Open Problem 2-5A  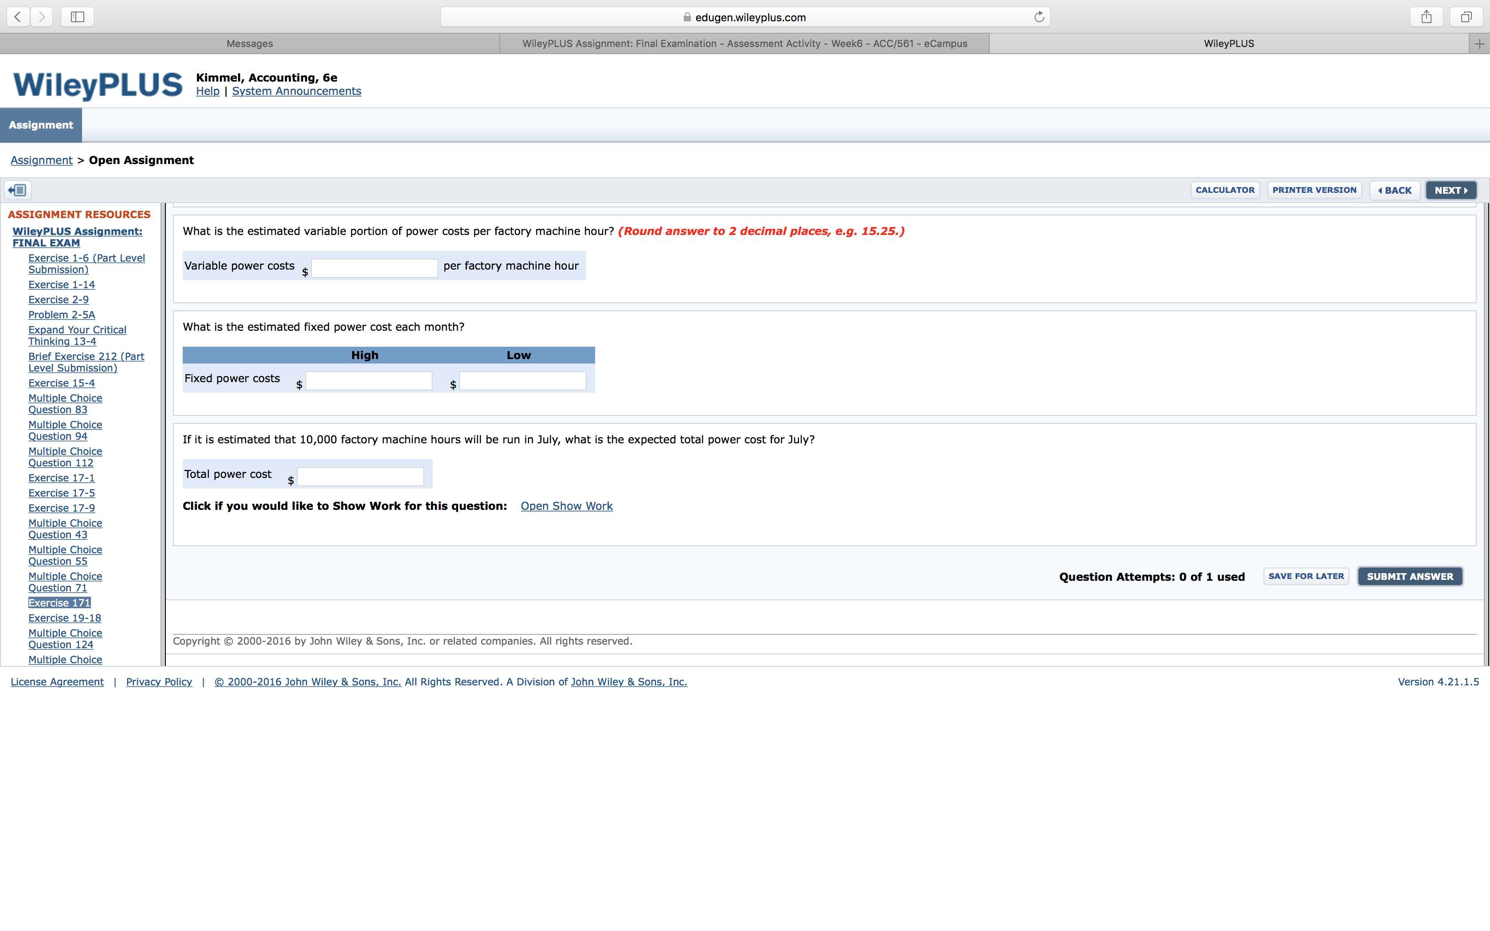click(62, 315)
